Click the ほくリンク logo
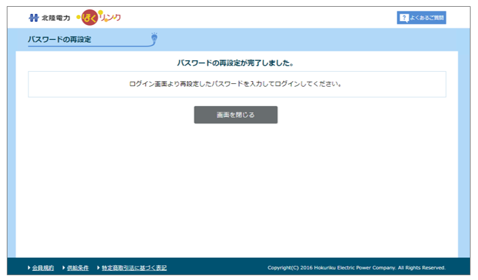The height and width of the screenshot is (280, 478). pos(102,17)
